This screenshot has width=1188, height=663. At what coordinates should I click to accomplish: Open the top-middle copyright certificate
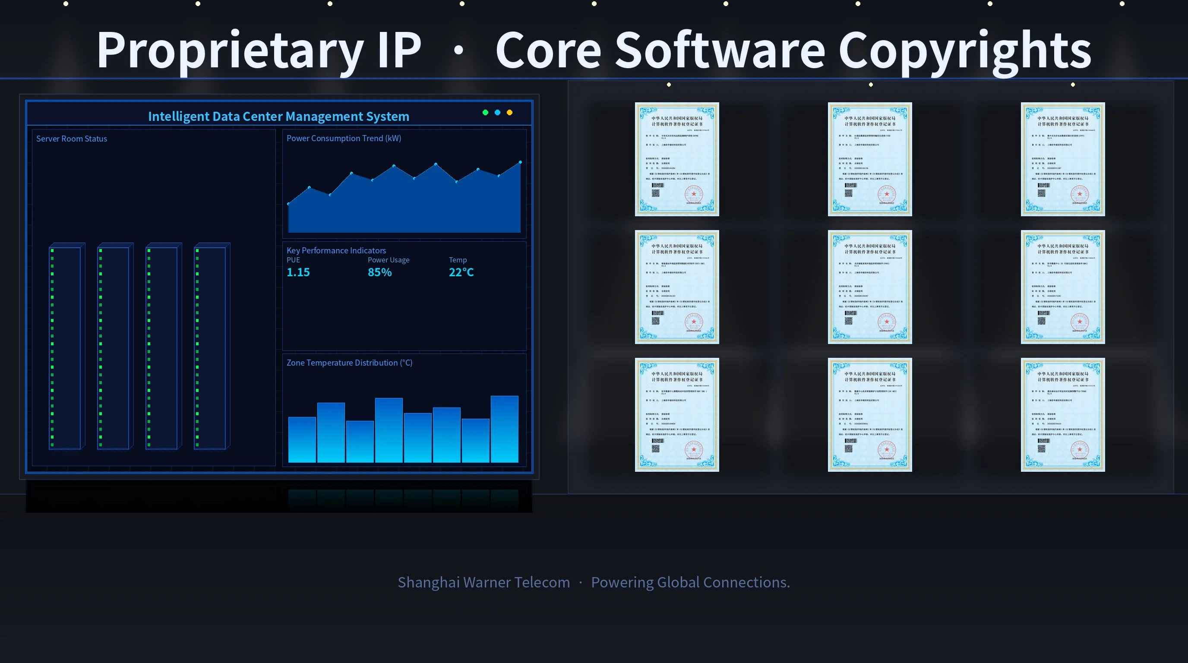click(x=870, y=159)
